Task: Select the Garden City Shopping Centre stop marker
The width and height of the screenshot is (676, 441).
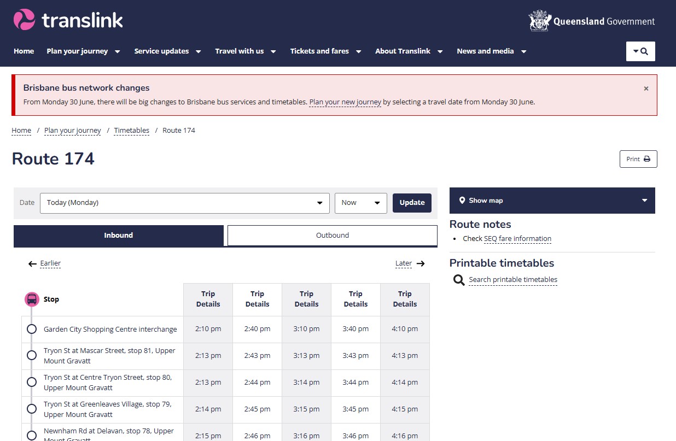Action: point(32,329)
